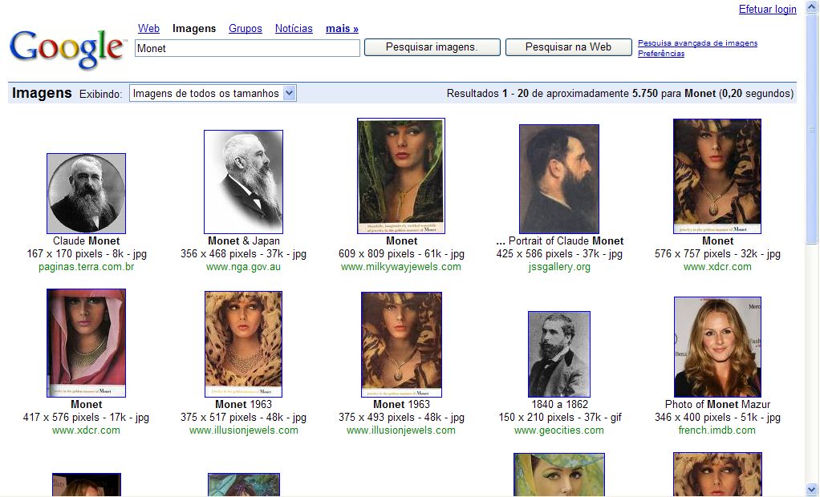Click the Efetuar login link
This screenshot has height=497, width=820.
tap(767, 9)
